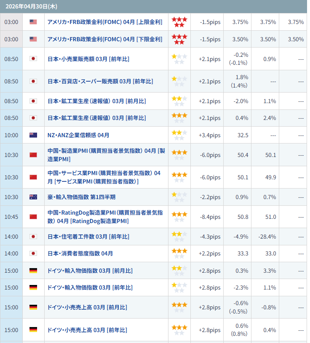Open ドイツ・小売売上高 前月比 link
Image resolution: width=310 pixels, height=343 pixels.
[87, 307]
